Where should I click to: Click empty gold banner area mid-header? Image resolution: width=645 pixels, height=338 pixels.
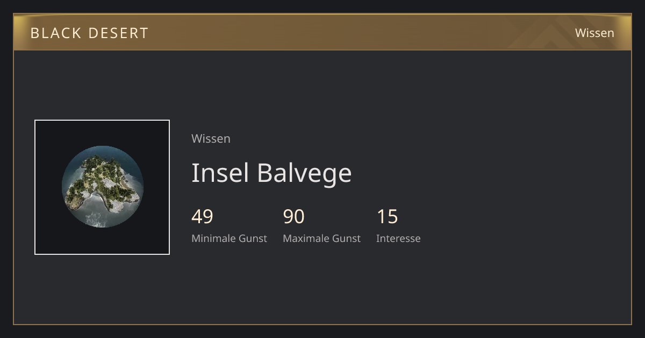(322, 32)
